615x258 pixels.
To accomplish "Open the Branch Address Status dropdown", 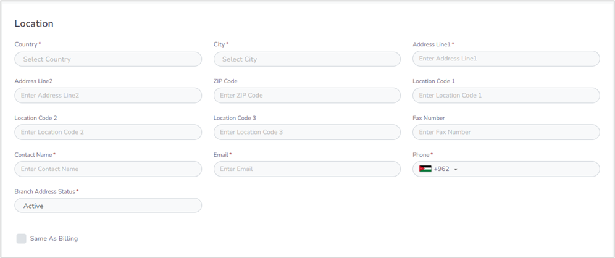I will [108, 206].
